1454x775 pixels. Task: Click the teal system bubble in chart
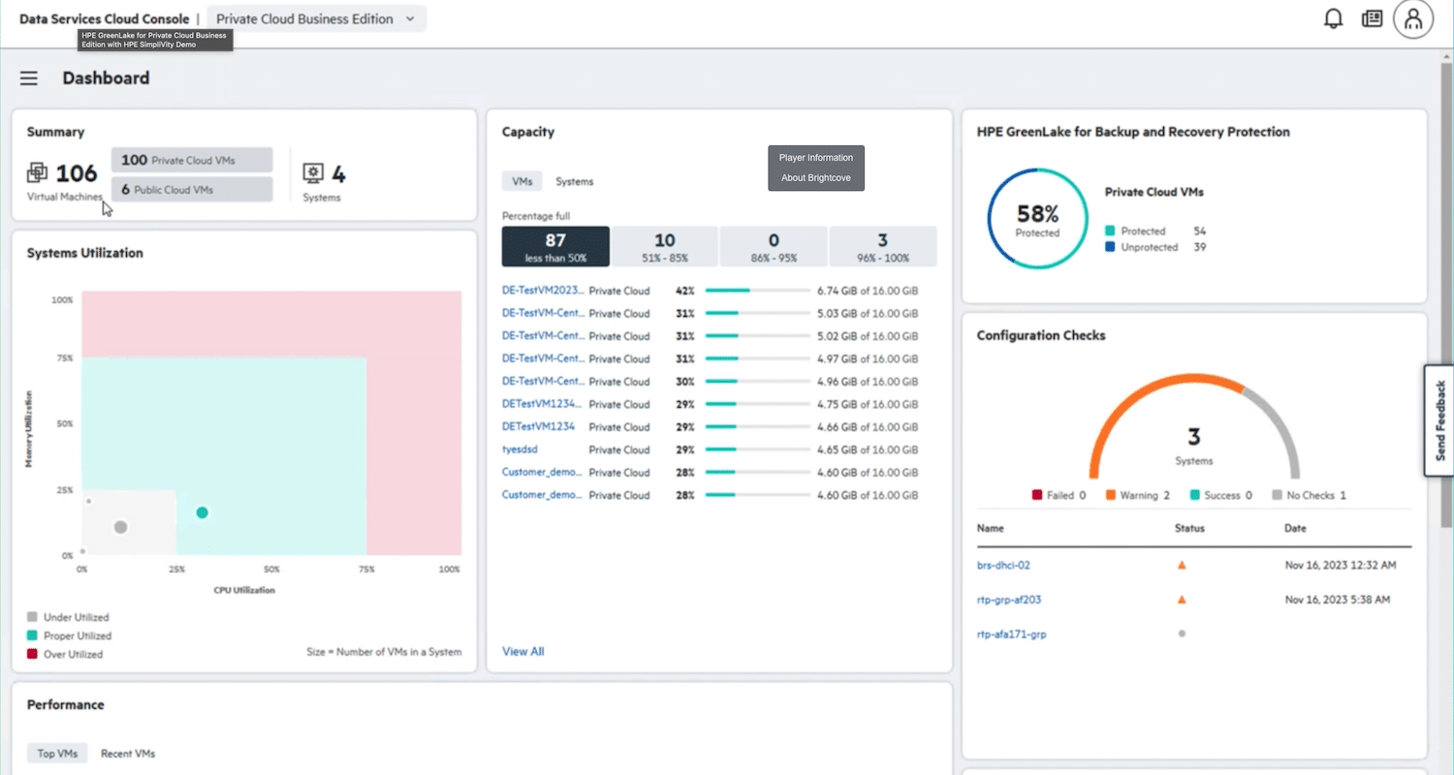point(202,512)
